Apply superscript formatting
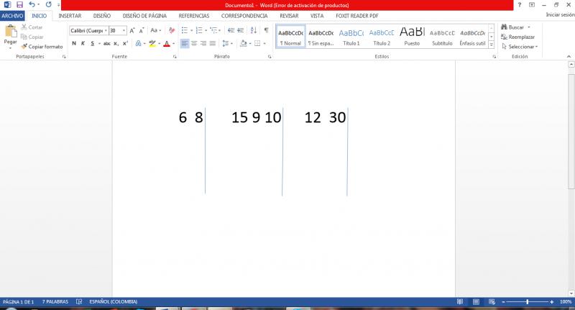This screenshot has height=310, width=575. click(125, 43)
